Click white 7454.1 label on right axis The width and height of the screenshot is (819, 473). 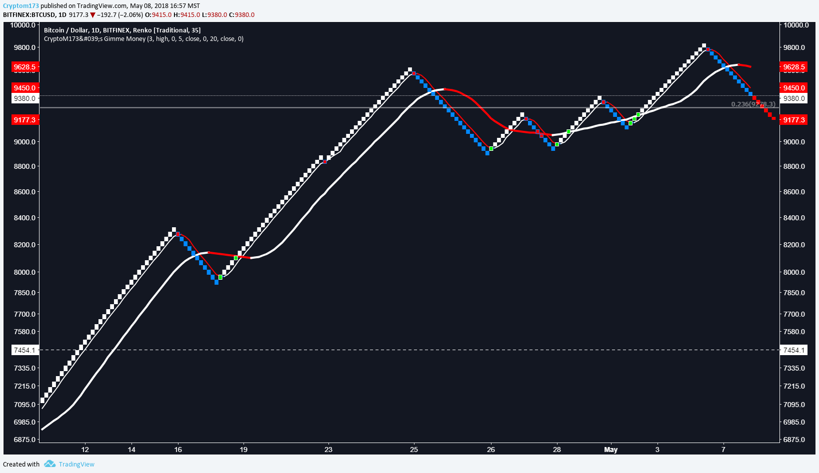coord(794,350)
